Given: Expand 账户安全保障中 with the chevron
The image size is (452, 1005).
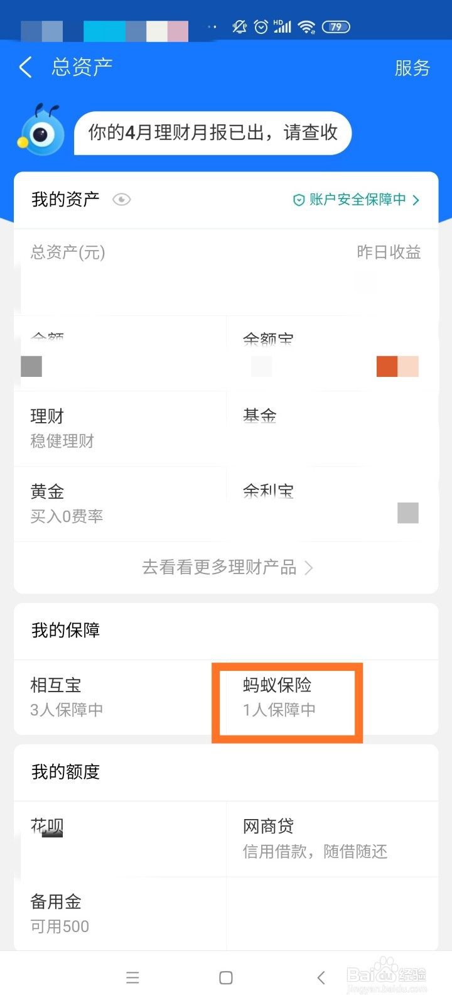Looking at the screenshot, I should tap(416, 200).
